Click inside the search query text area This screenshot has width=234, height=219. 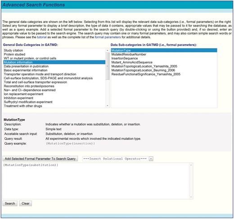96,181
